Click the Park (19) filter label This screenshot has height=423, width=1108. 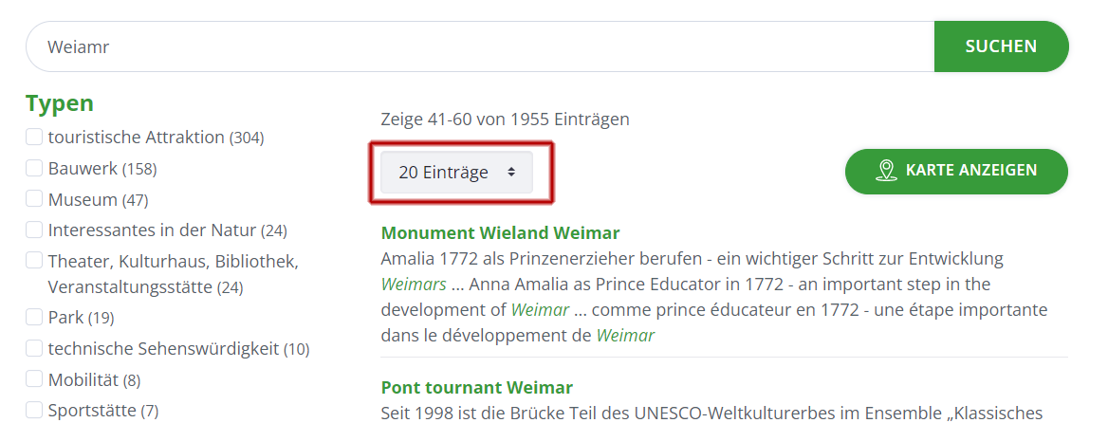coord(82,318)
